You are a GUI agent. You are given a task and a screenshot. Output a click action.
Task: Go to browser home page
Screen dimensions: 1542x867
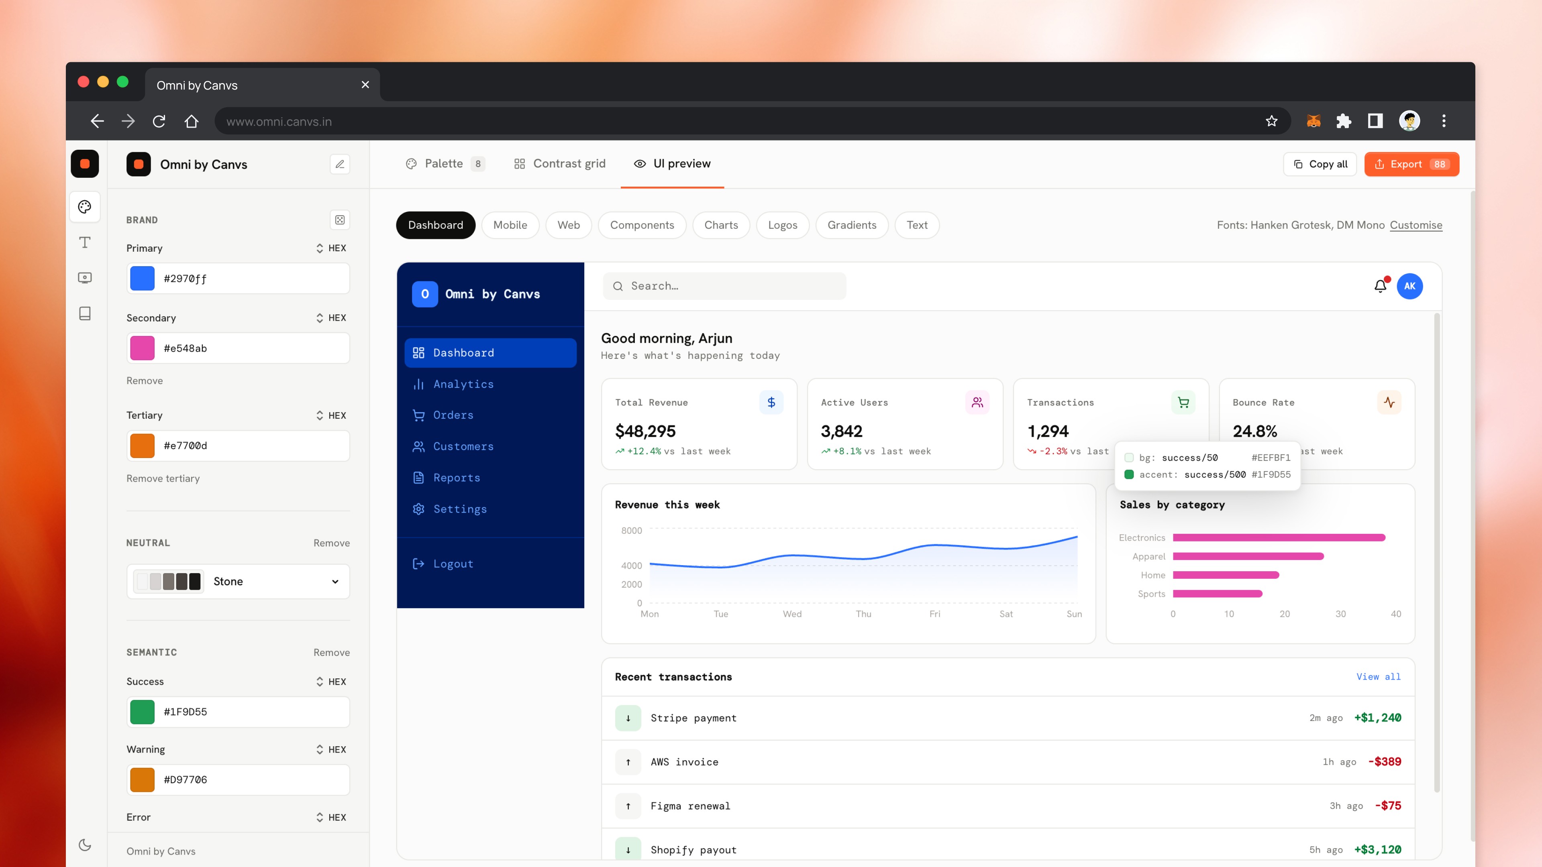click(x=191, y=122)
